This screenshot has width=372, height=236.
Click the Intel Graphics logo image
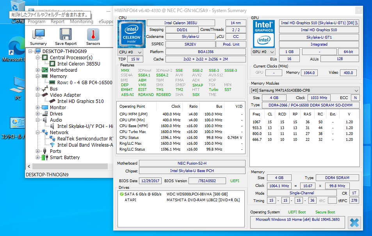coord(263,33)
